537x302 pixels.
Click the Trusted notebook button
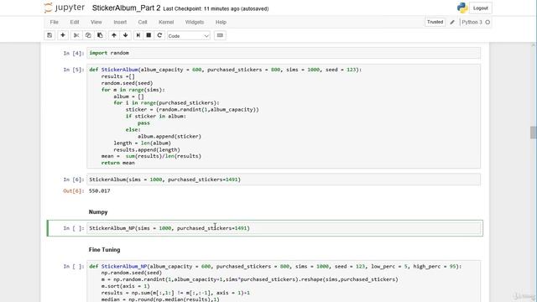pos(435,22)
